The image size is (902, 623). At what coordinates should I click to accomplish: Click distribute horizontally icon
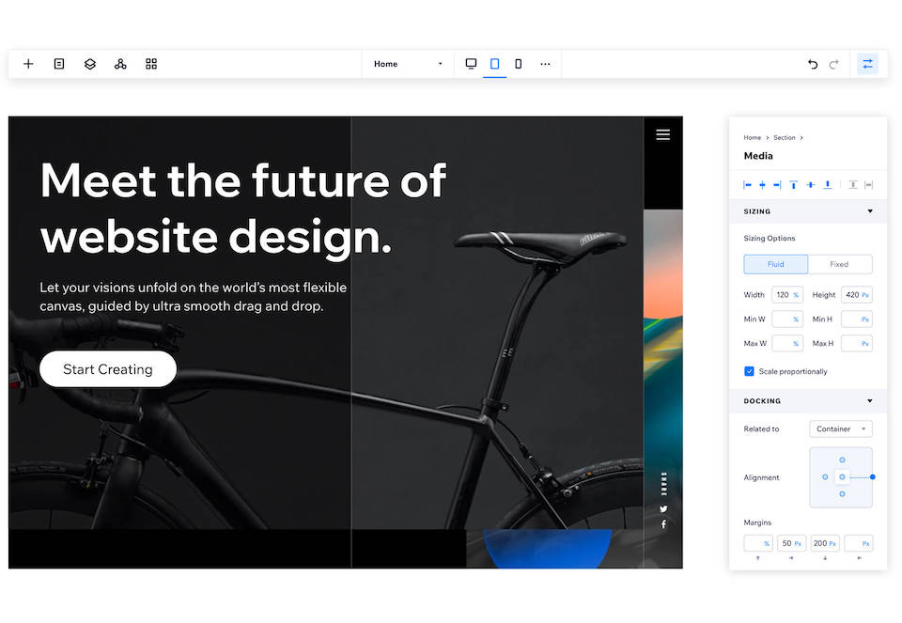pos(868,185)
